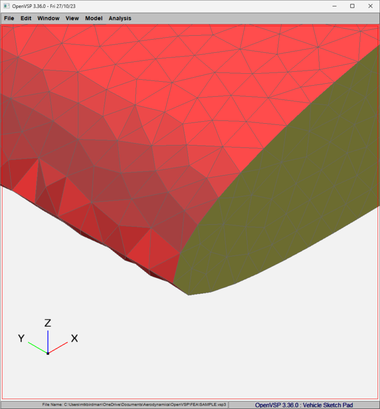
Task: Close the OpenVSP window
Action: [x=370, y=6]
